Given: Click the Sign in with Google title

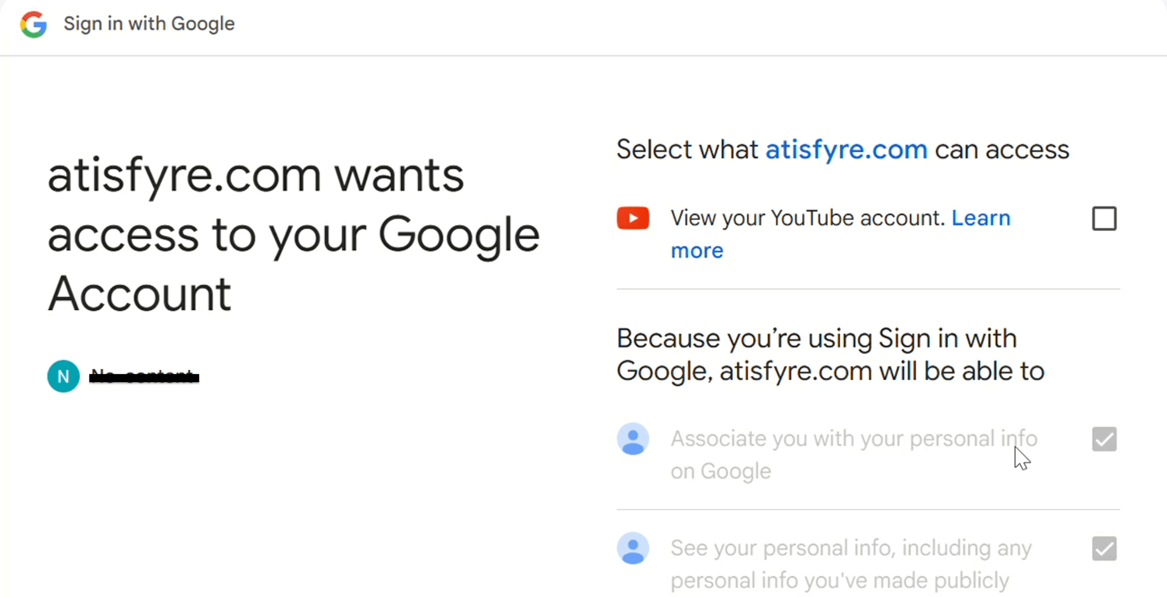Looking at the screenshot, I should tap(149, 24).
